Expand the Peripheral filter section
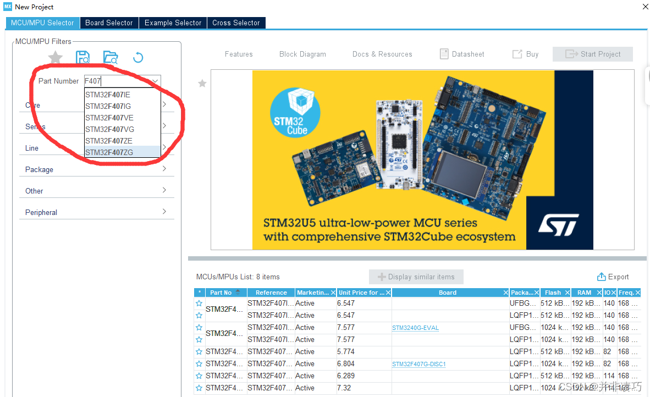This screenshot has width=650, height=397. pos(164,211)
